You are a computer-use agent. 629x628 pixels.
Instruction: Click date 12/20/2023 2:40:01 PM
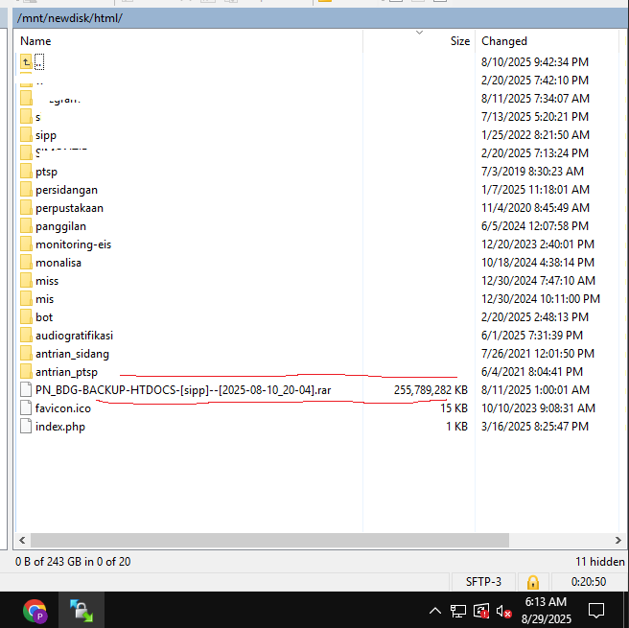538,244
